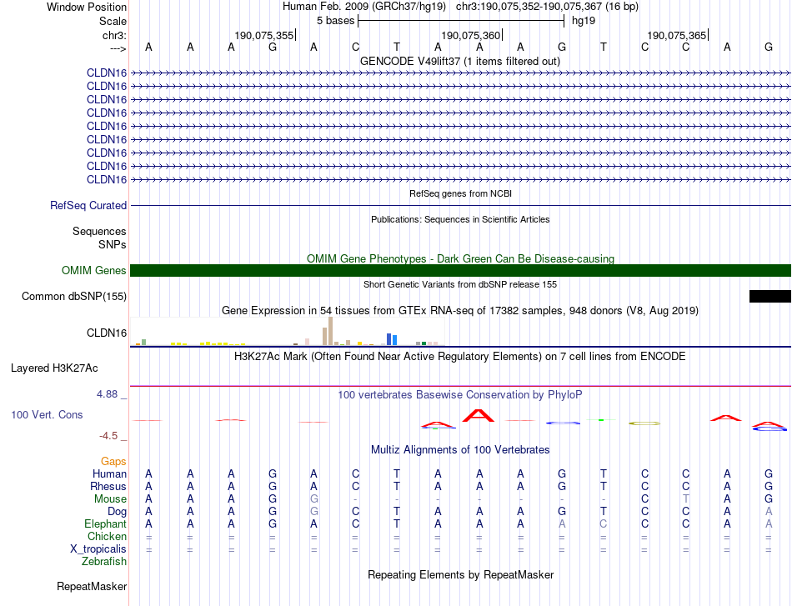Click the Sequences subtrack label
Screen dimensions: 792x606
99,231
